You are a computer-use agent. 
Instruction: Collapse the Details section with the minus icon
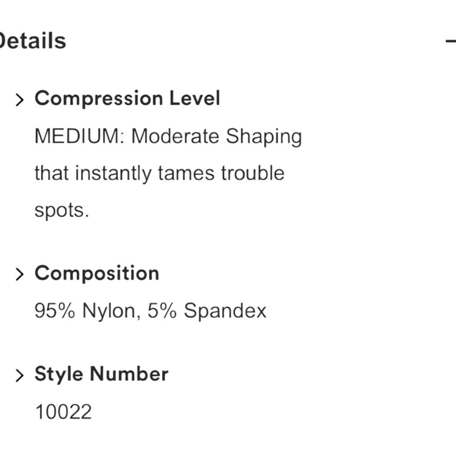coord(451,41)
